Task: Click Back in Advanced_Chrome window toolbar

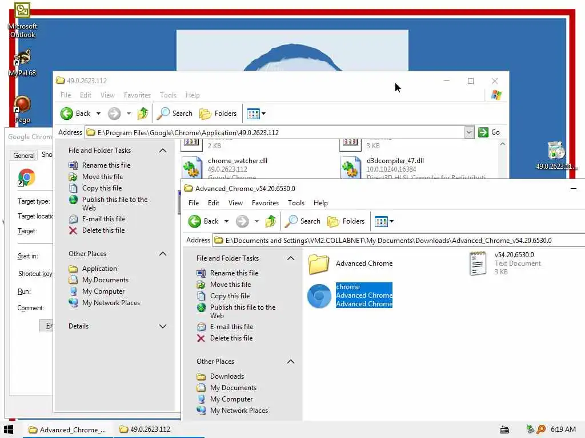Action: [x=203, y=221]
